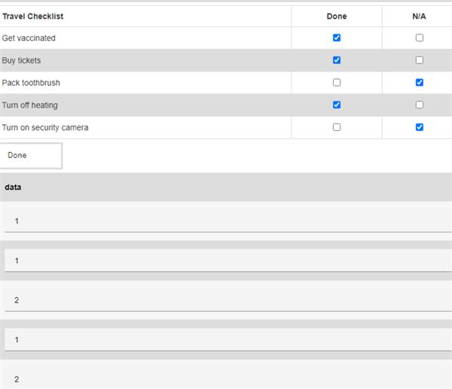Check N/A for Turn off heating
This screenshot has height=389, width=452.
tap(419, 105)
